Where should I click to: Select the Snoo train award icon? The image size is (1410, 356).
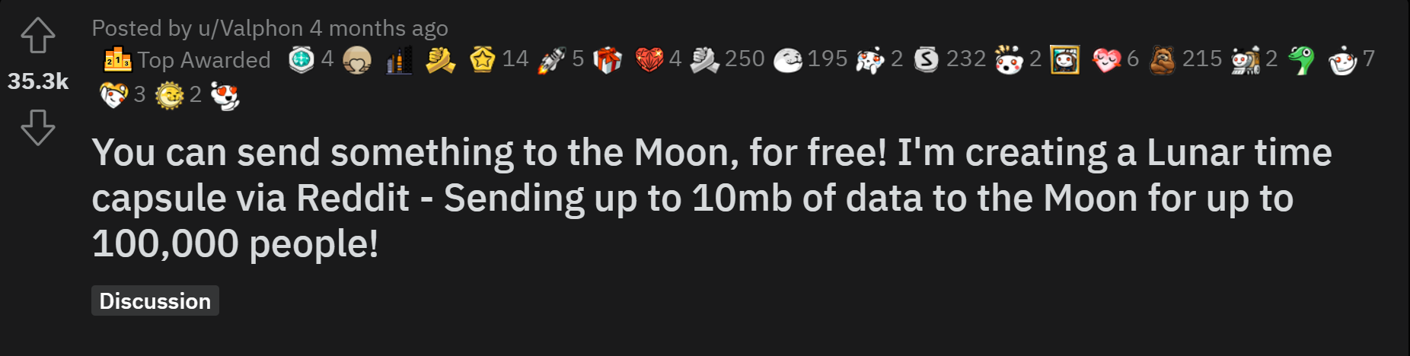tap(1246, 59)
